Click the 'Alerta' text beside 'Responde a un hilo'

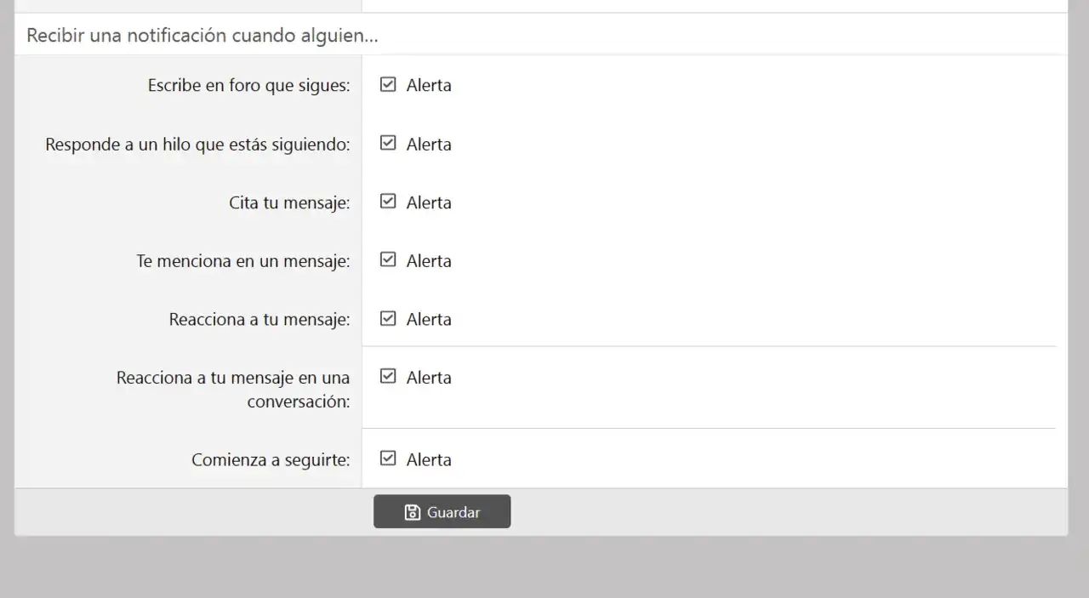pos(429,145)
